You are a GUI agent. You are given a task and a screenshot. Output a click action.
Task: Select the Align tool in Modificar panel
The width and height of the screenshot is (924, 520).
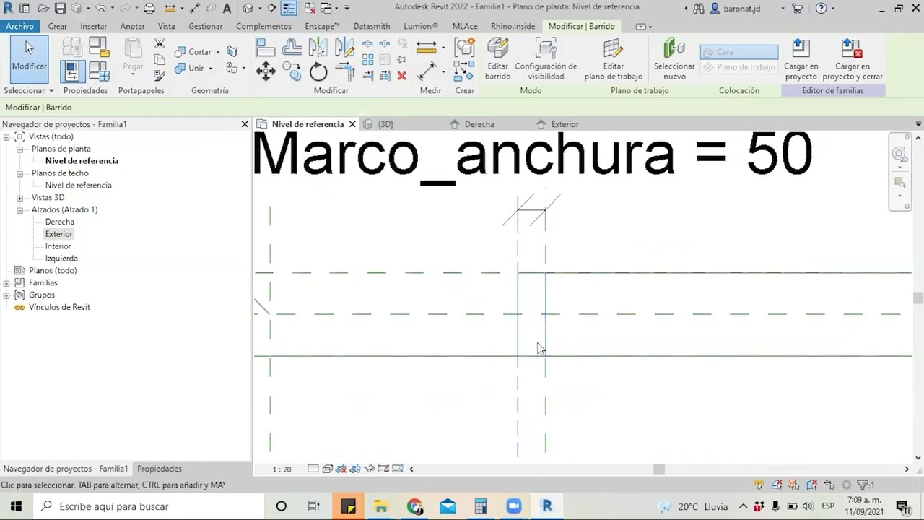point(266,48)
